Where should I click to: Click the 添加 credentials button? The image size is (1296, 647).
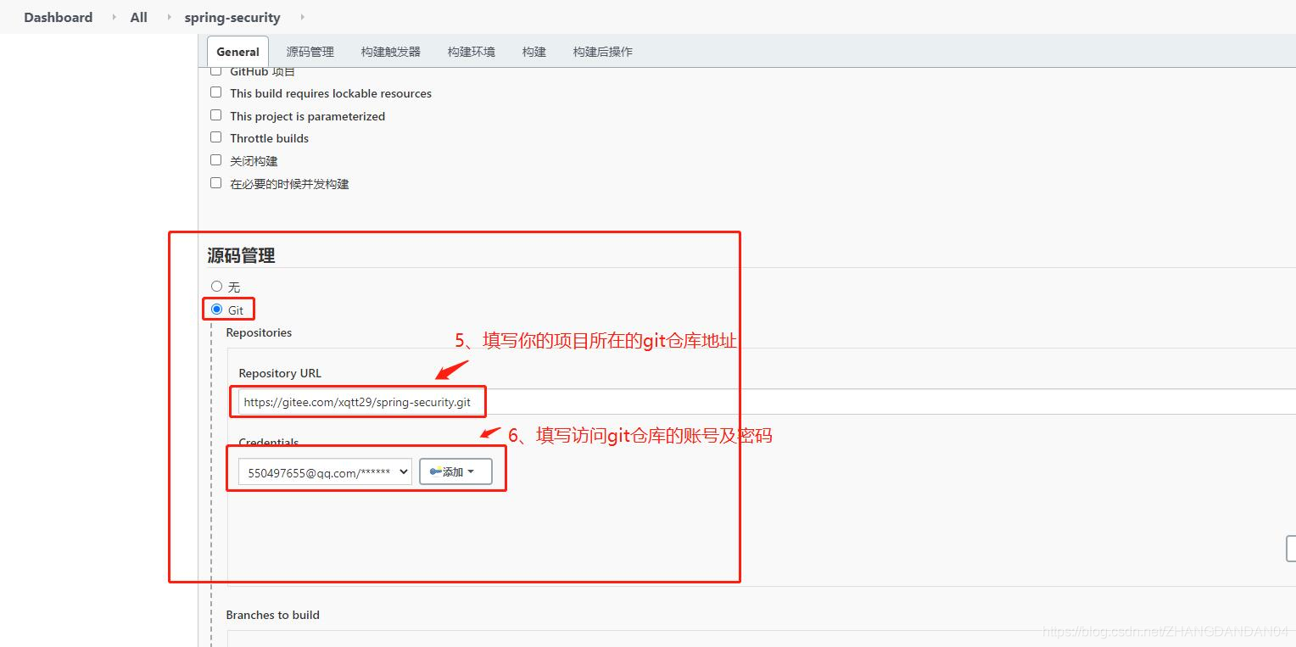[455, 471]
